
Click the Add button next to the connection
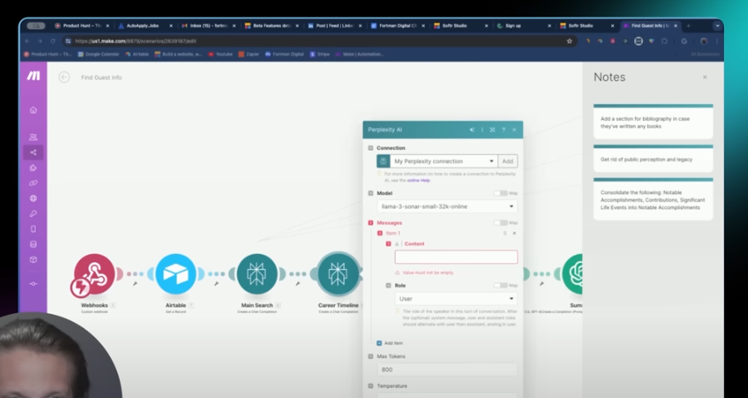508,161
